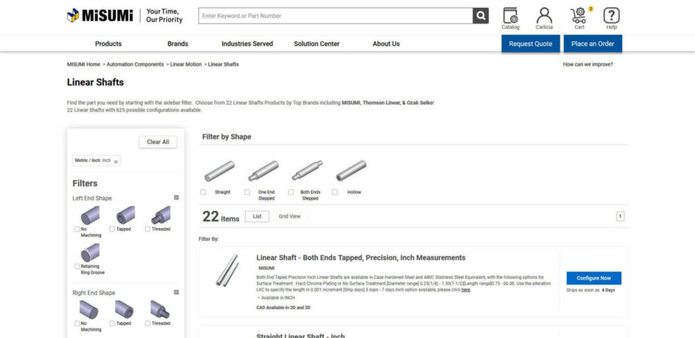695x338 pixels.
Task: Enable the One End Stepped checkbox
Action: 247,192
